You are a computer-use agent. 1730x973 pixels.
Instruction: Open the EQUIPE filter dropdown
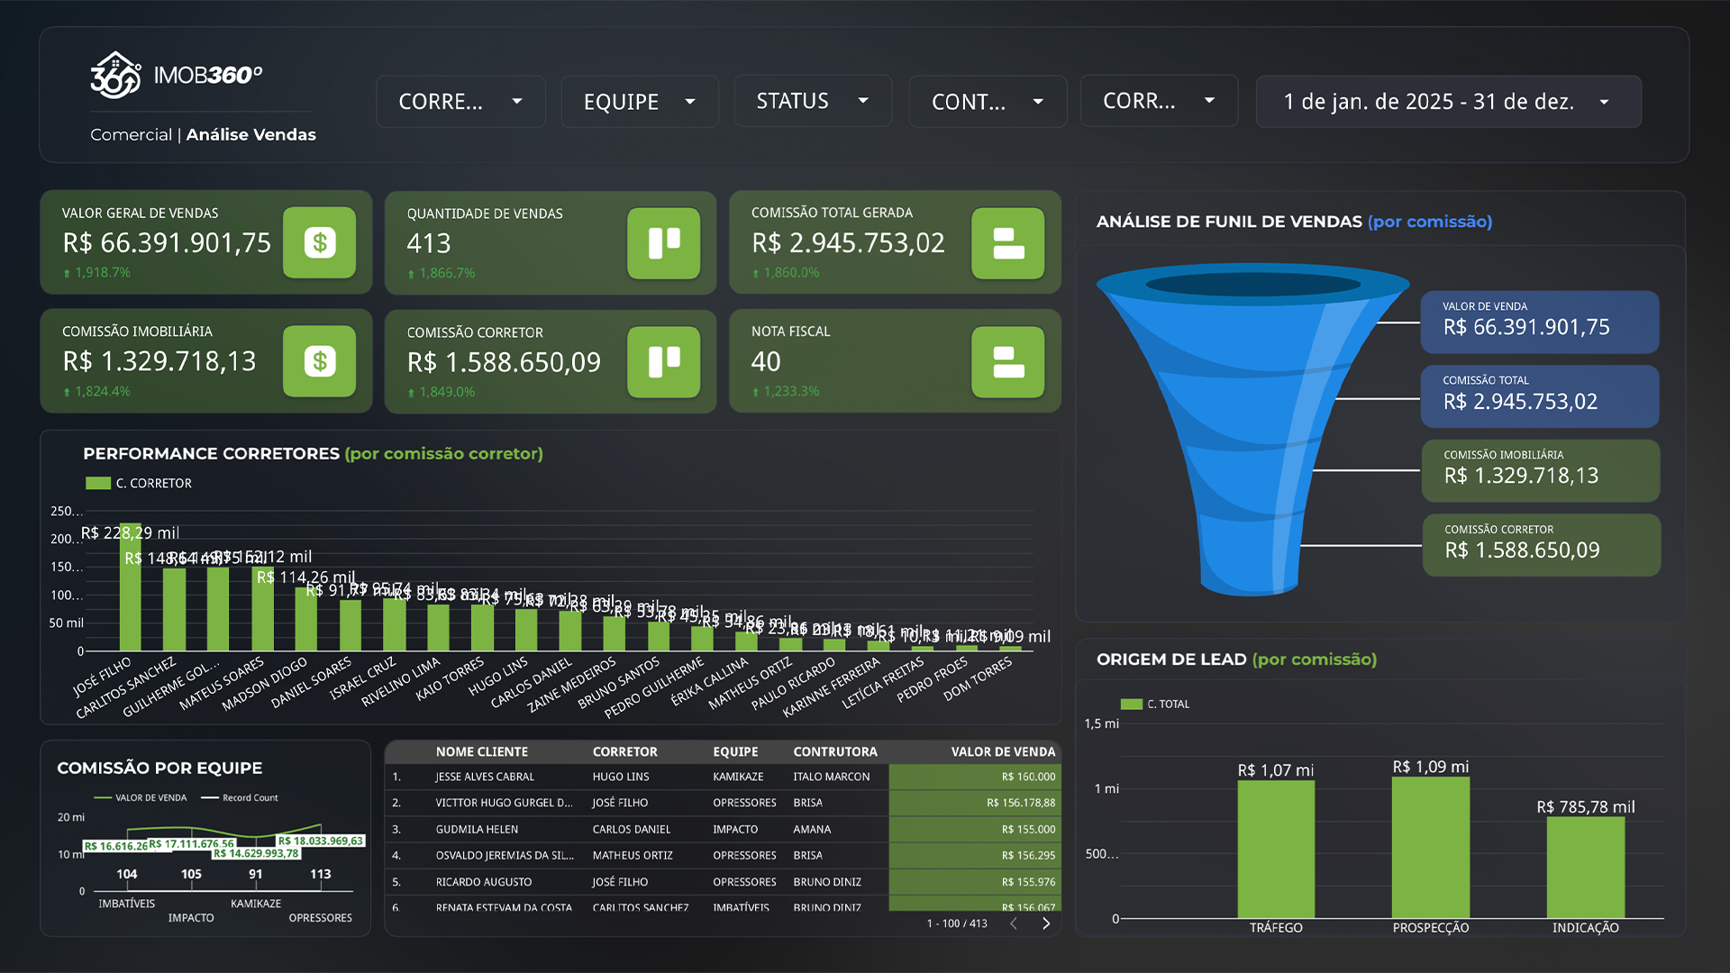(639, 102)
